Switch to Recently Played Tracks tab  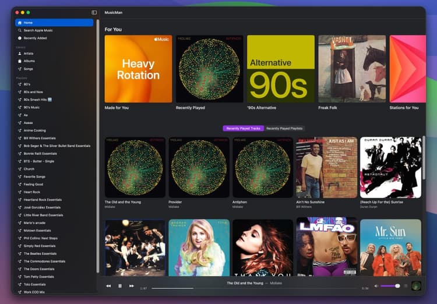tap(244, 129)
